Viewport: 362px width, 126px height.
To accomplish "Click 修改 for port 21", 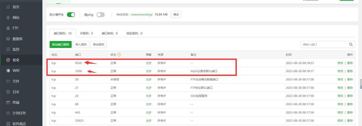I will [x=340, y=88].
